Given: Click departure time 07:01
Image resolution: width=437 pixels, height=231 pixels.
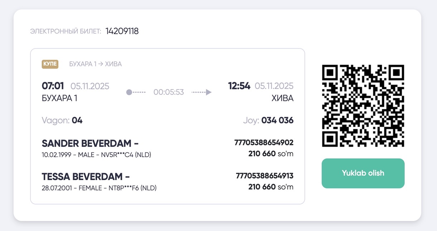Looking at the screenshot, I should (53, 86).
